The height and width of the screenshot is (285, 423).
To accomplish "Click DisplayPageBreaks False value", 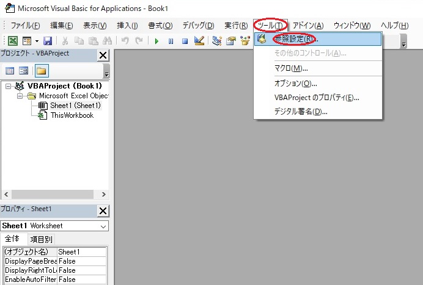I will point(82,261).
